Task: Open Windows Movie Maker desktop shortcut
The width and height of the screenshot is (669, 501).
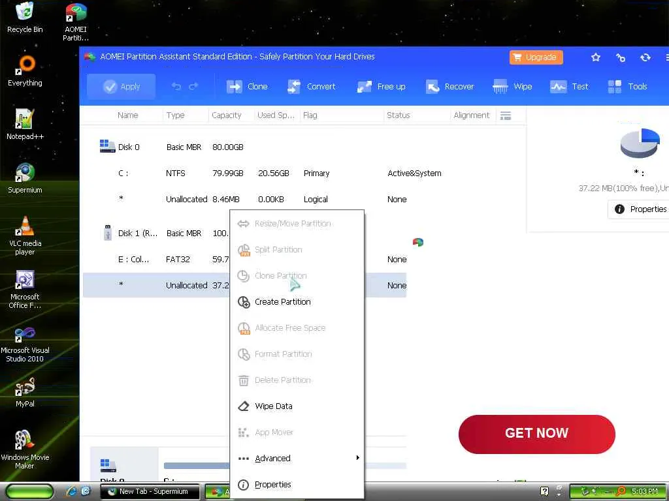Action: pos(25,449)
